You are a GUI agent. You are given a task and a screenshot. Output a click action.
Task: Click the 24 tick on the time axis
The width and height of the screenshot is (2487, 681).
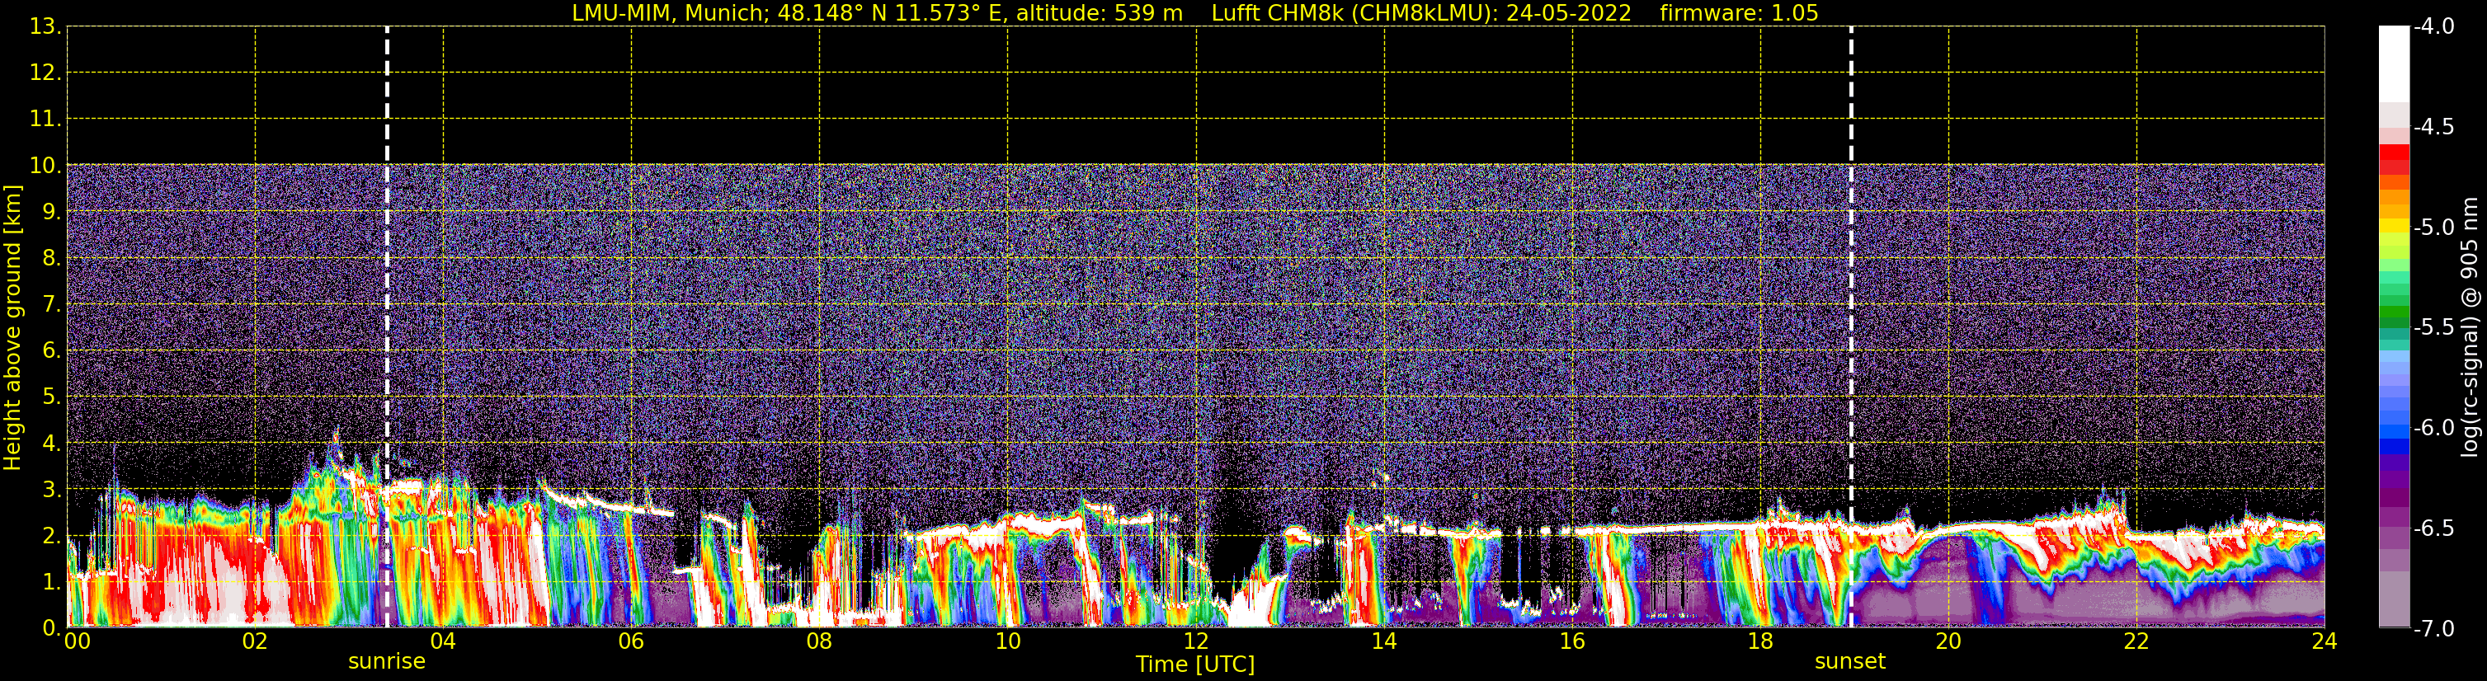tap(2324, 641)
